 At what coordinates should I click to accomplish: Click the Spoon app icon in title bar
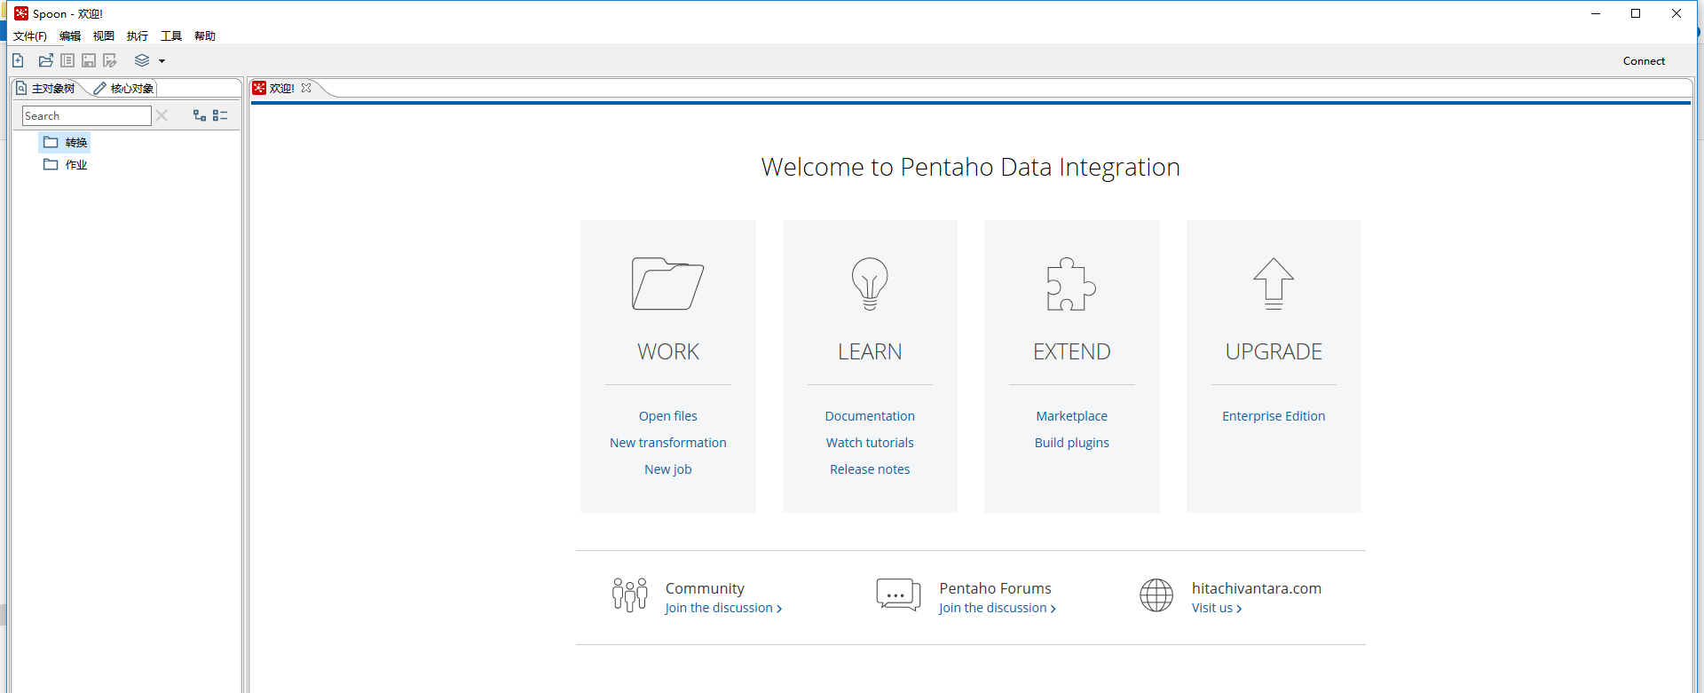tap(21, 13)
